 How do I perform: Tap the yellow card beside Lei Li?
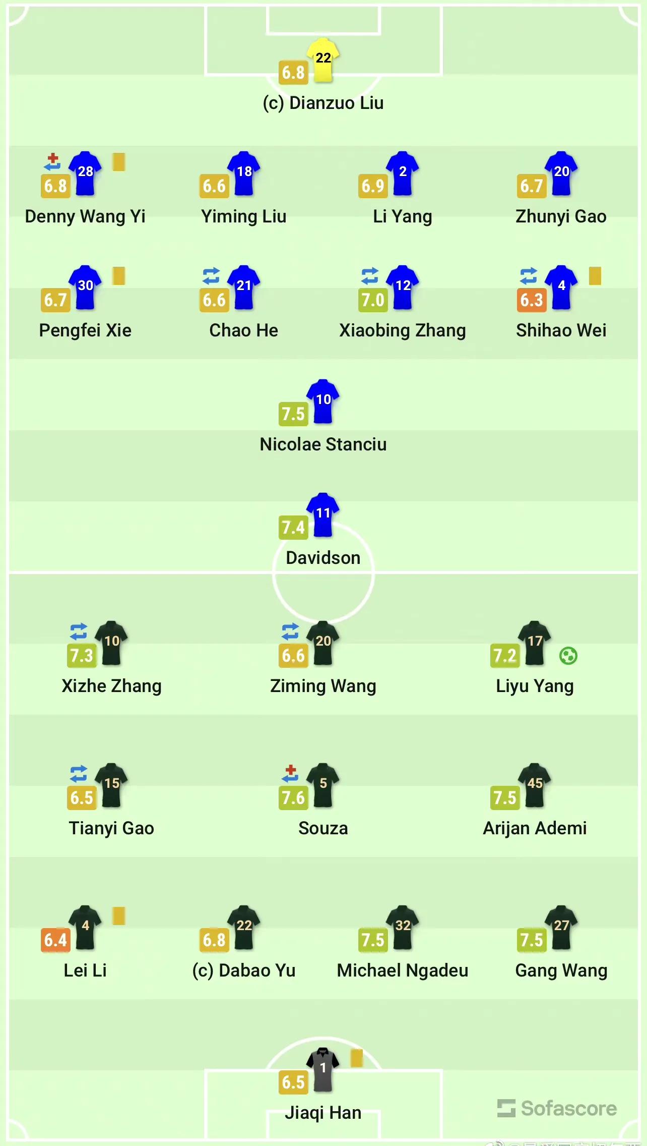[x=118, y=915]
